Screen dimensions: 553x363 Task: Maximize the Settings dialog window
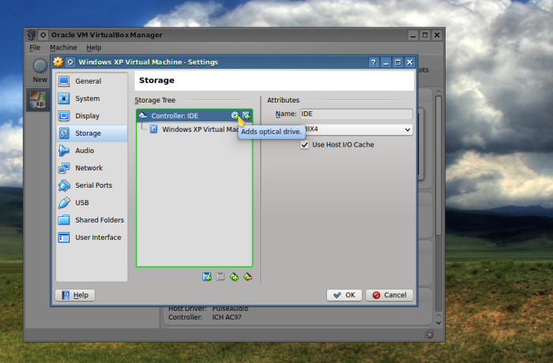pyautogui.click(x=398, y=62)
